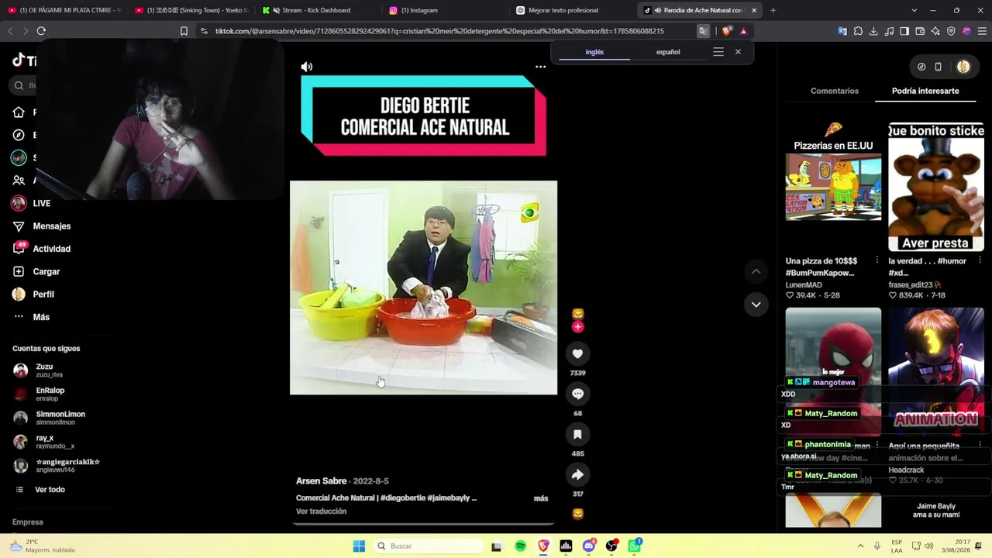992x558 pixels.
Task: Open followed account EnRalop
Action: (40, 394)
